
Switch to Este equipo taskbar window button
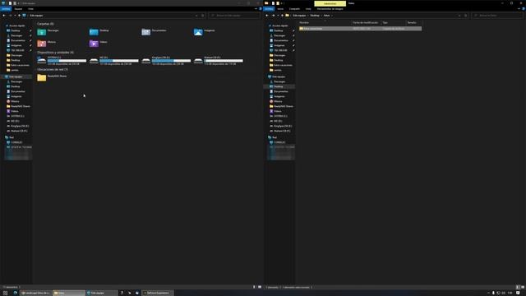coord(101,293)
